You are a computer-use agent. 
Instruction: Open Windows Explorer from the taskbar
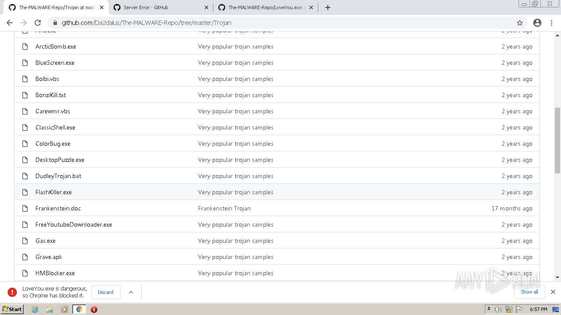[50, 309]
